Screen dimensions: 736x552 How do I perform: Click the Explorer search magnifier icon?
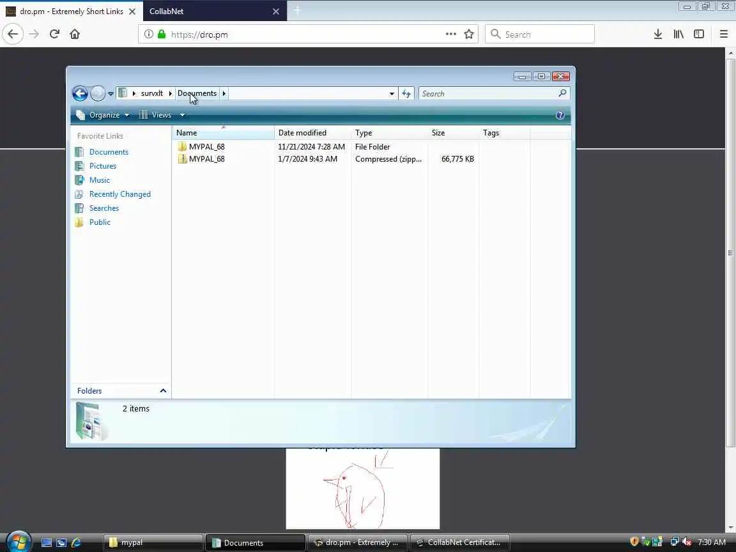coord(562,93)
